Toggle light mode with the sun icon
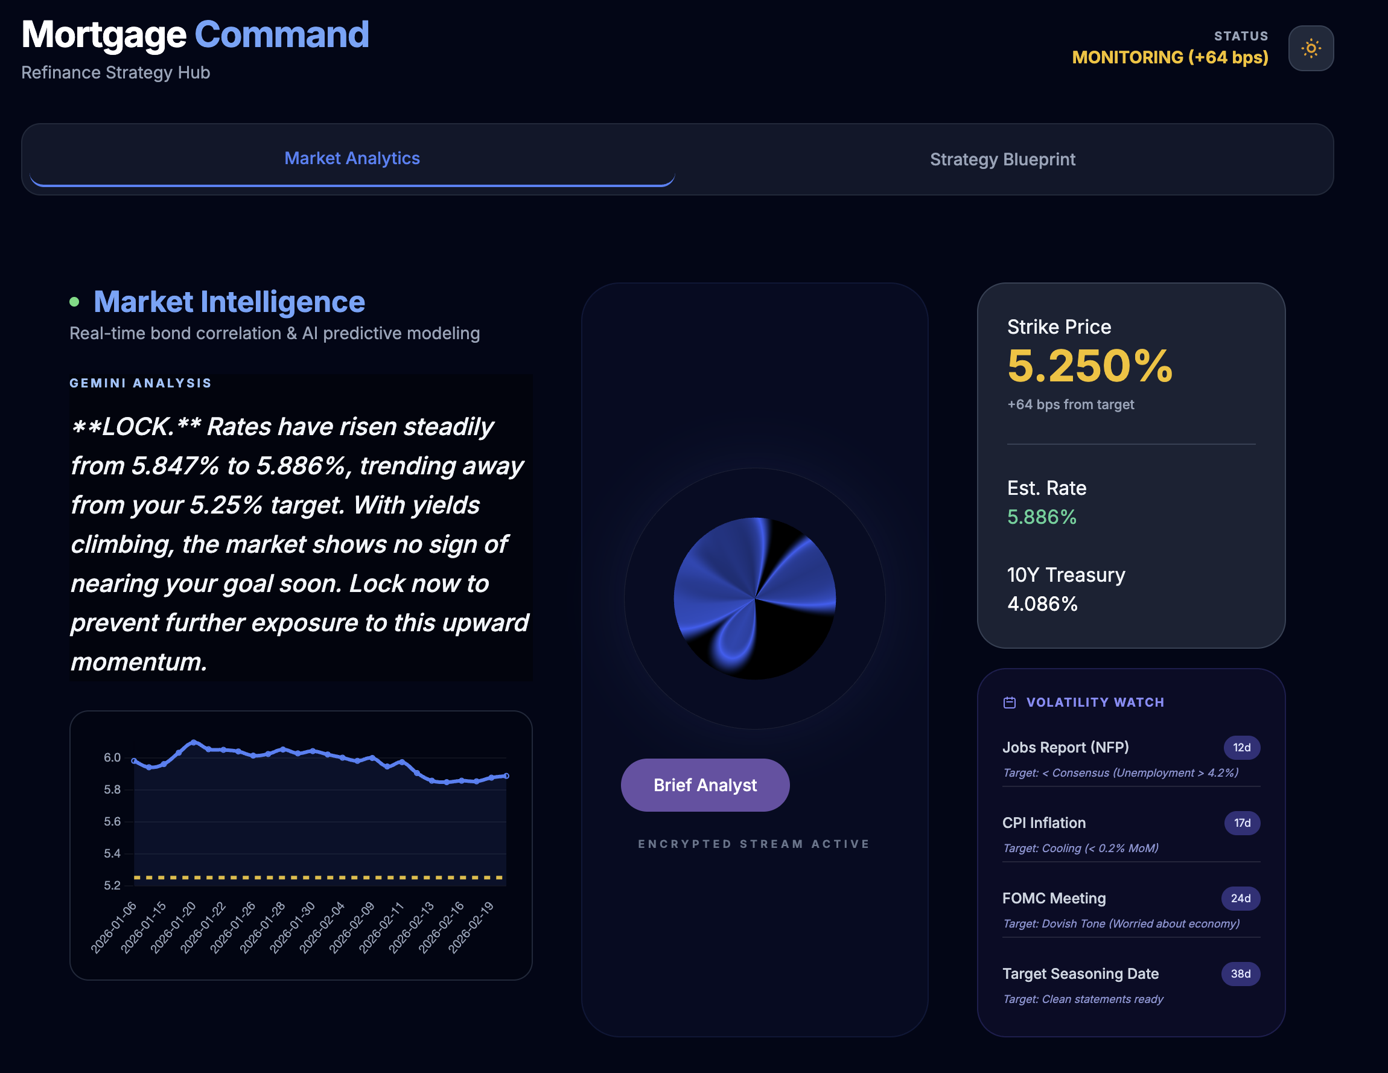 tap(1311, 48)
